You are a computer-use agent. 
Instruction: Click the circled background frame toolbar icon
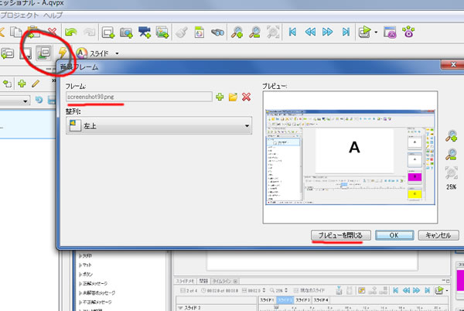pos(44,53)
